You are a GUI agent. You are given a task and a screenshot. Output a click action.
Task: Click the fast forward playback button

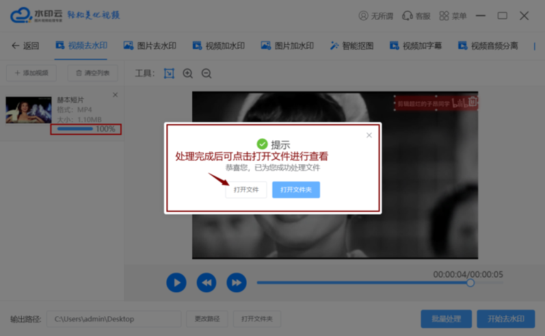(x=236, y=282)
